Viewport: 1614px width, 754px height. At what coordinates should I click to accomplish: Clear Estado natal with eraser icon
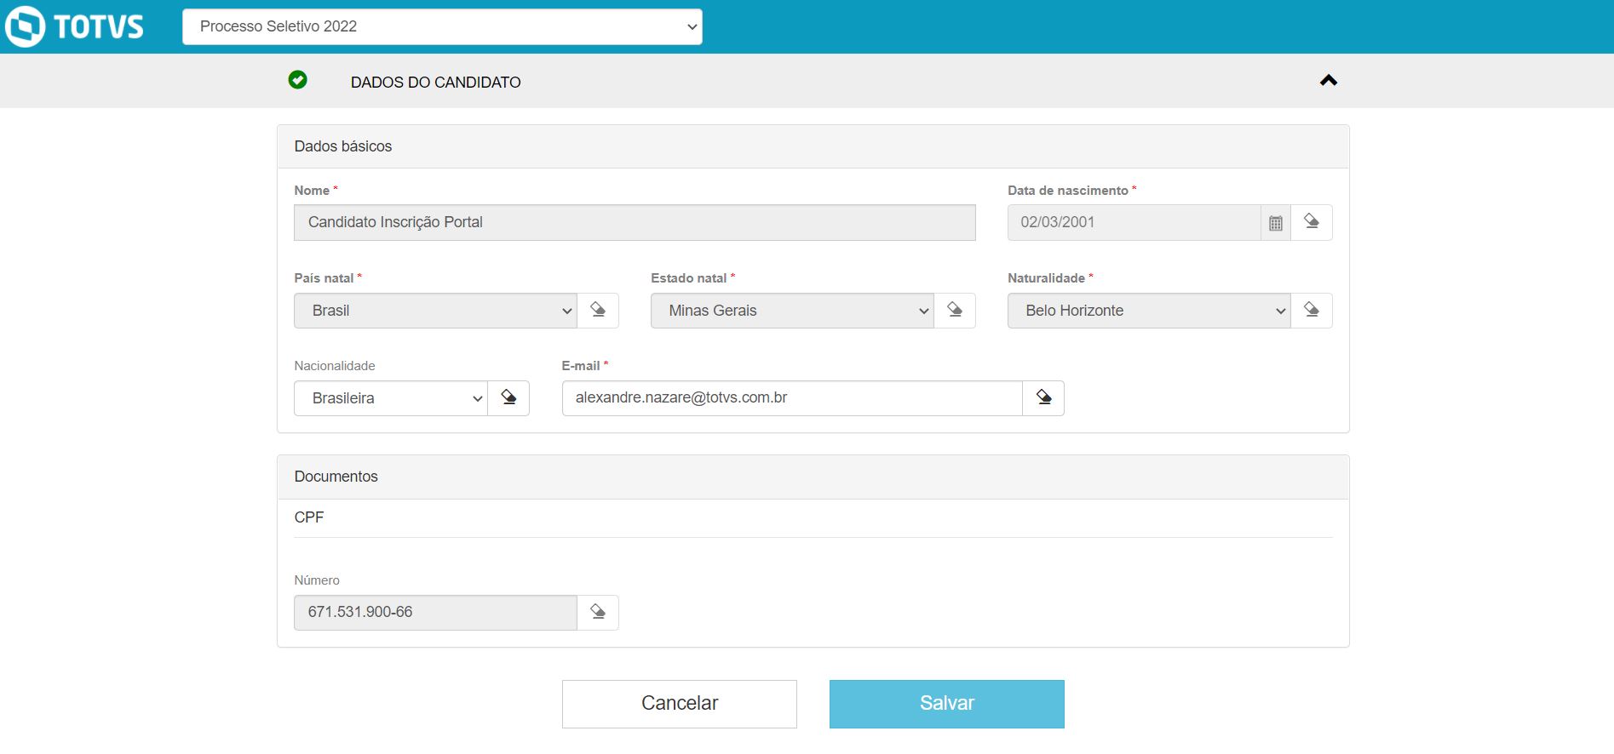(955, 311)
